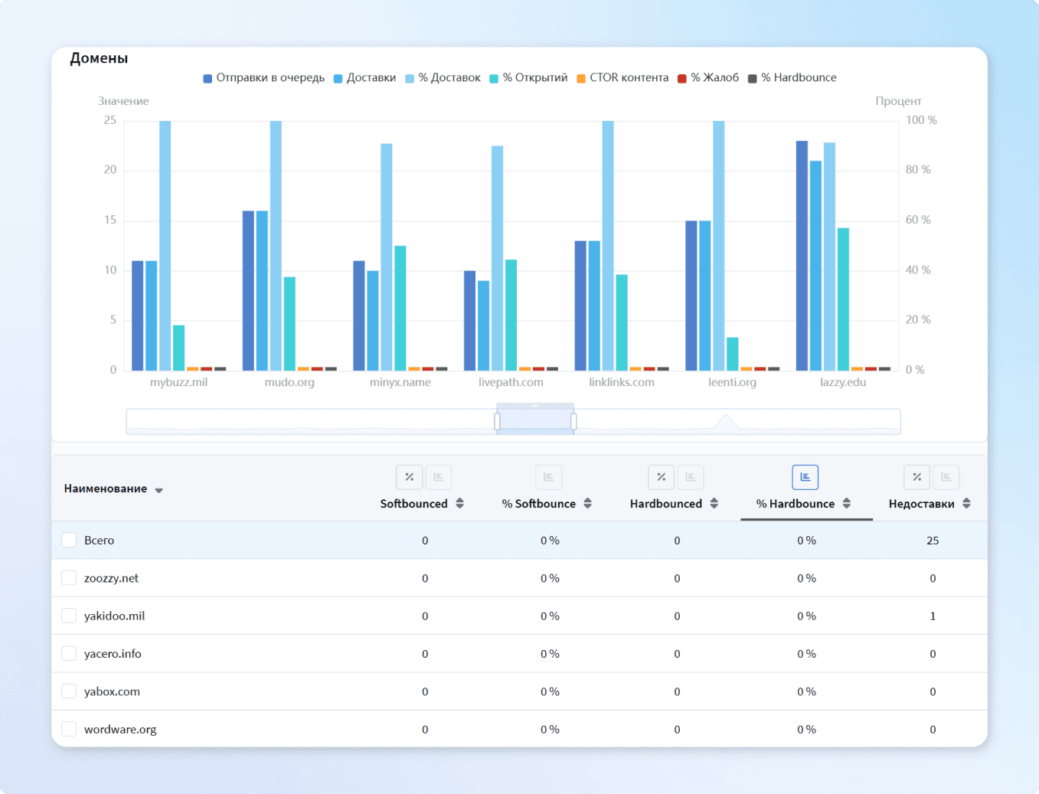Toggle the Доставки legend series
Screen dimensions: 1039x794
[x=365, y=78]
